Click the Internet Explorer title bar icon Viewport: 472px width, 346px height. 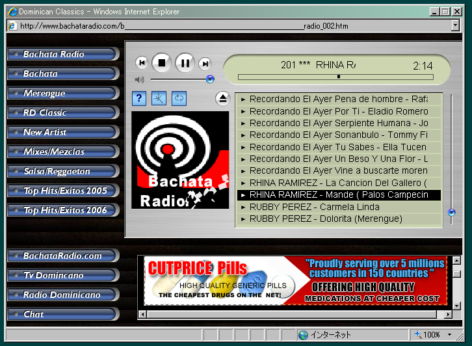pyautogui.click(x=13, y=12)
